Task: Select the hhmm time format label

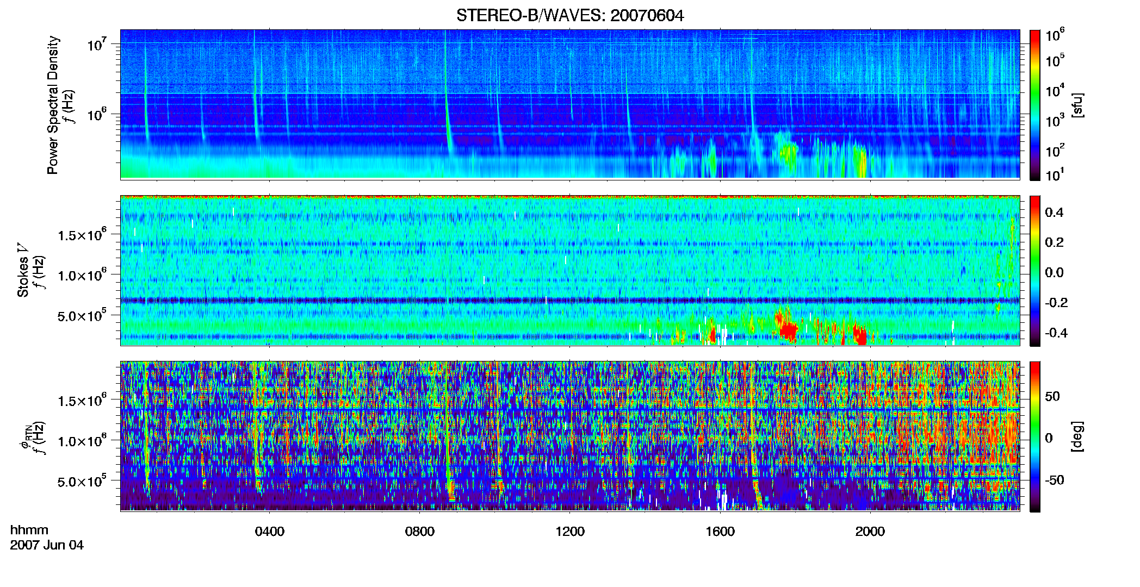Action: pyautogui.click(x=29, y=530)
